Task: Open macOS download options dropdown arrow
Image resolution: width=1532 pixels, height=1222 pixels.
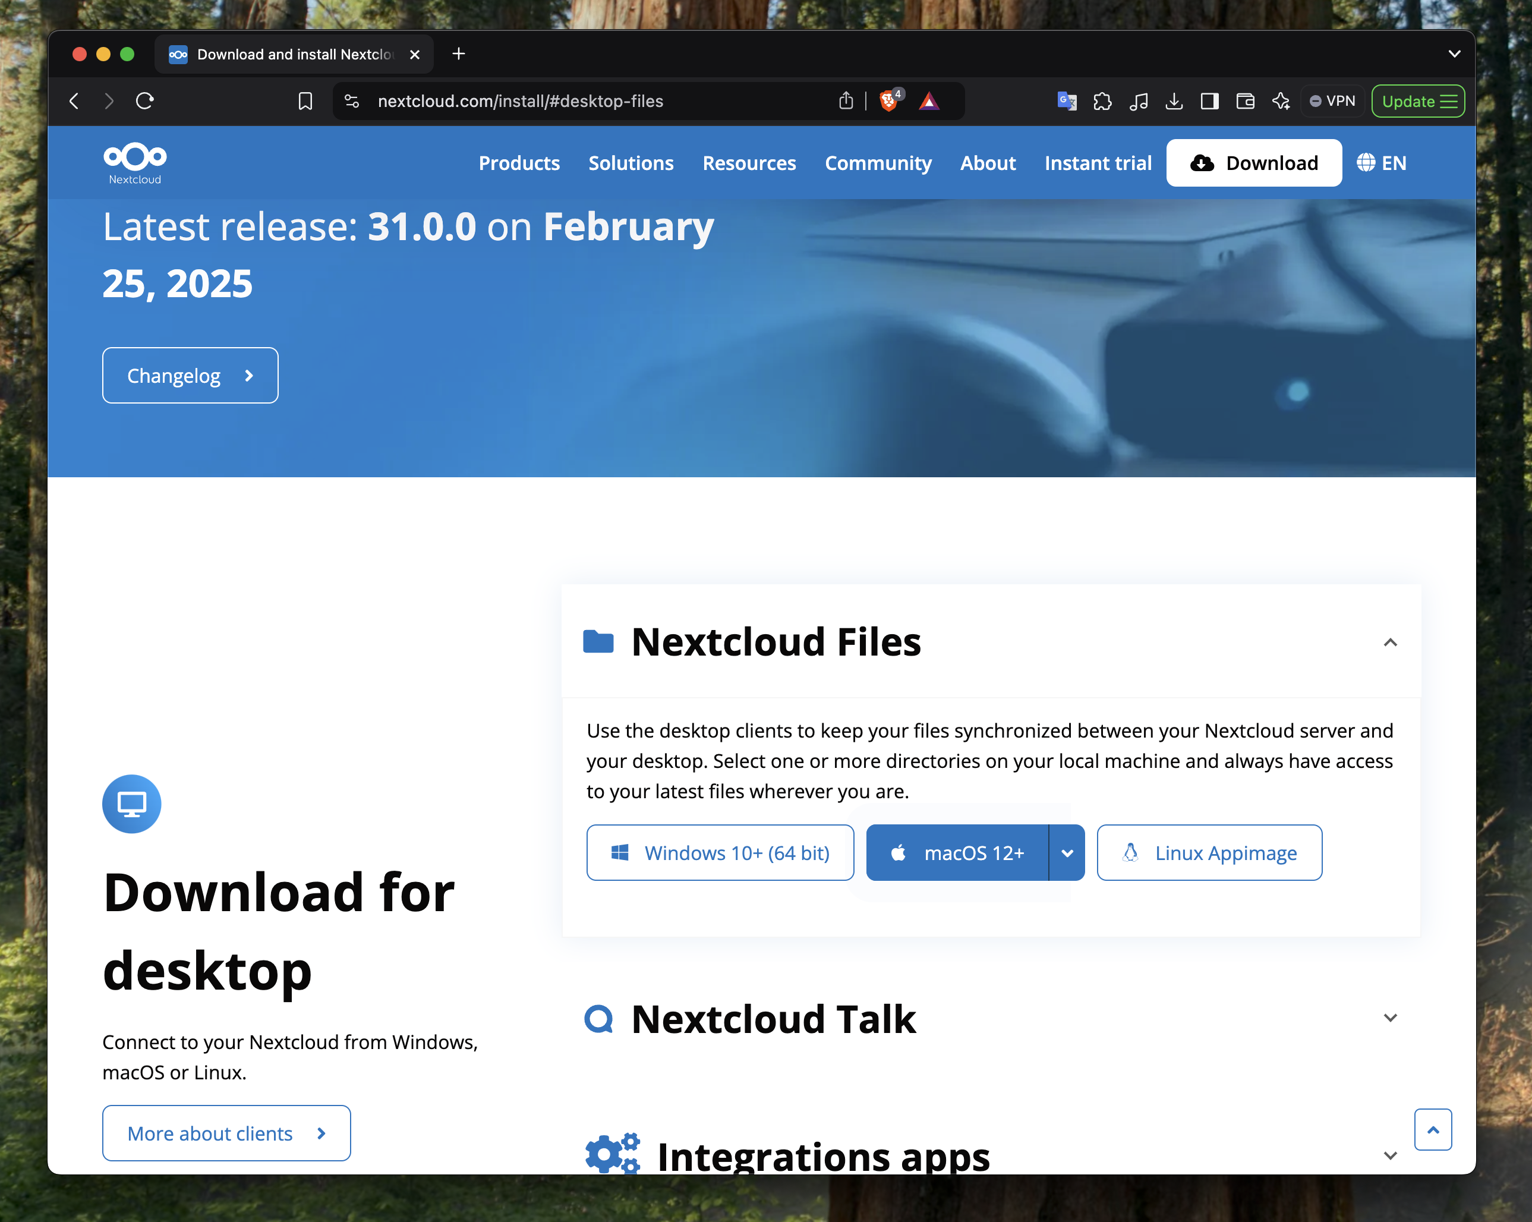Action: click(x=1067, y=853)
